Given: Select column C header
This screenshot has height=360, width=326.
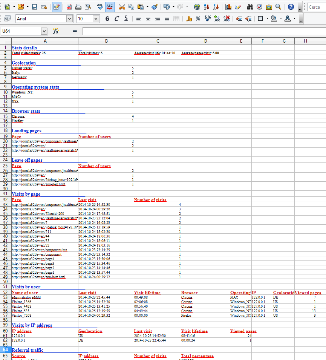Looking at the screenshot, I should [158, 41].
